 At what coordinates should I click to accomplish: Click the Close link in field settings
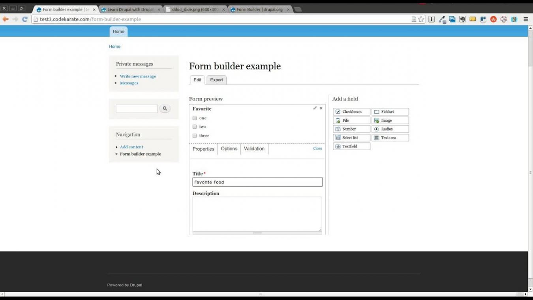317,148
